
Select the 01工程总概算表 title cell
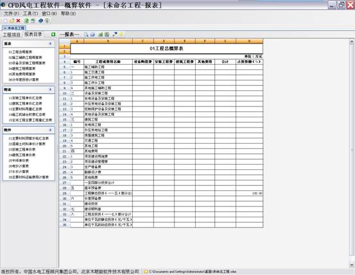coord(167,49)
